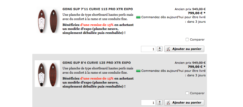The image size is (243, 107).
Task: Tick Comparer checkbox for the 8'4 Curve 125
Action: click(187, 93)
